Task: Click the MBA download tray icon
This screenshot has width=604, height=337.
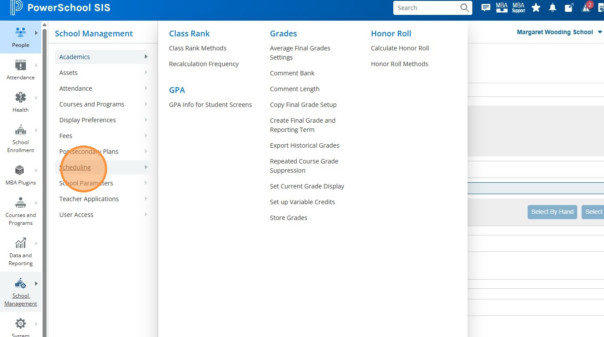Action: [x=502, y=7]
